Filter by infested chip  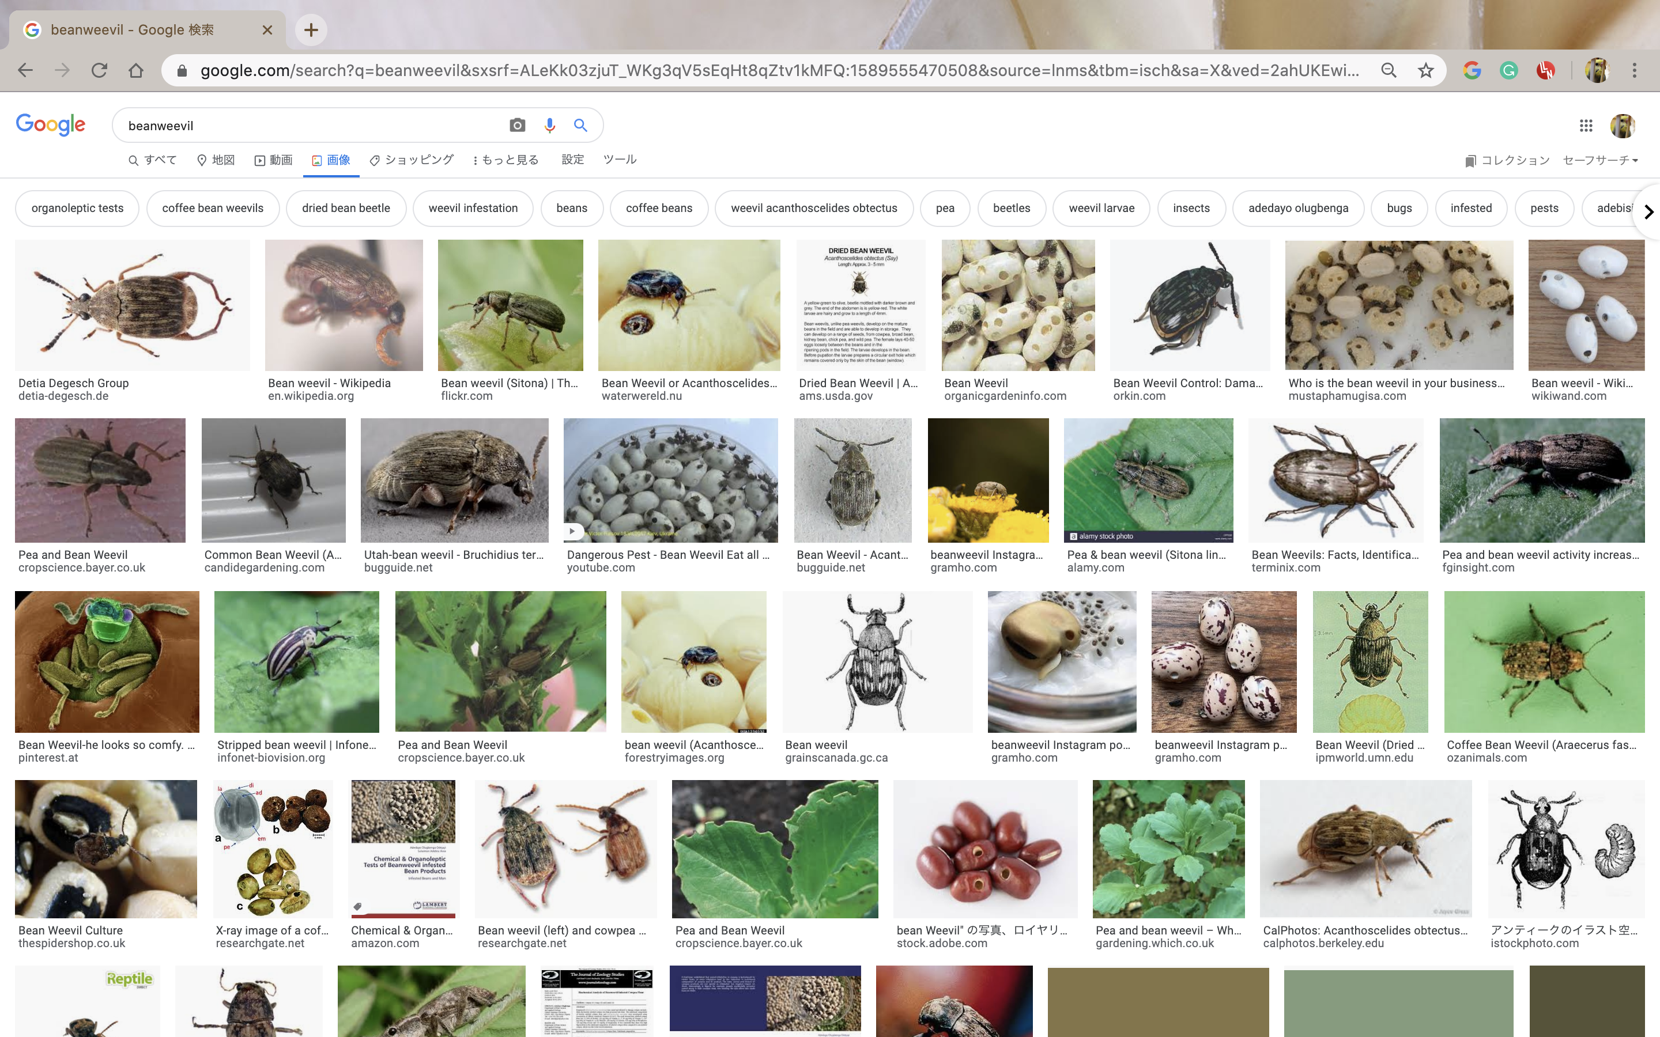1471,208
